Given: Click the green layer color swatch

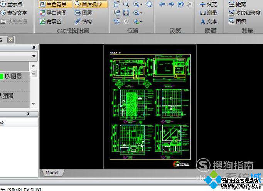Looking at the screenshot, I should (x=2, y=76).
